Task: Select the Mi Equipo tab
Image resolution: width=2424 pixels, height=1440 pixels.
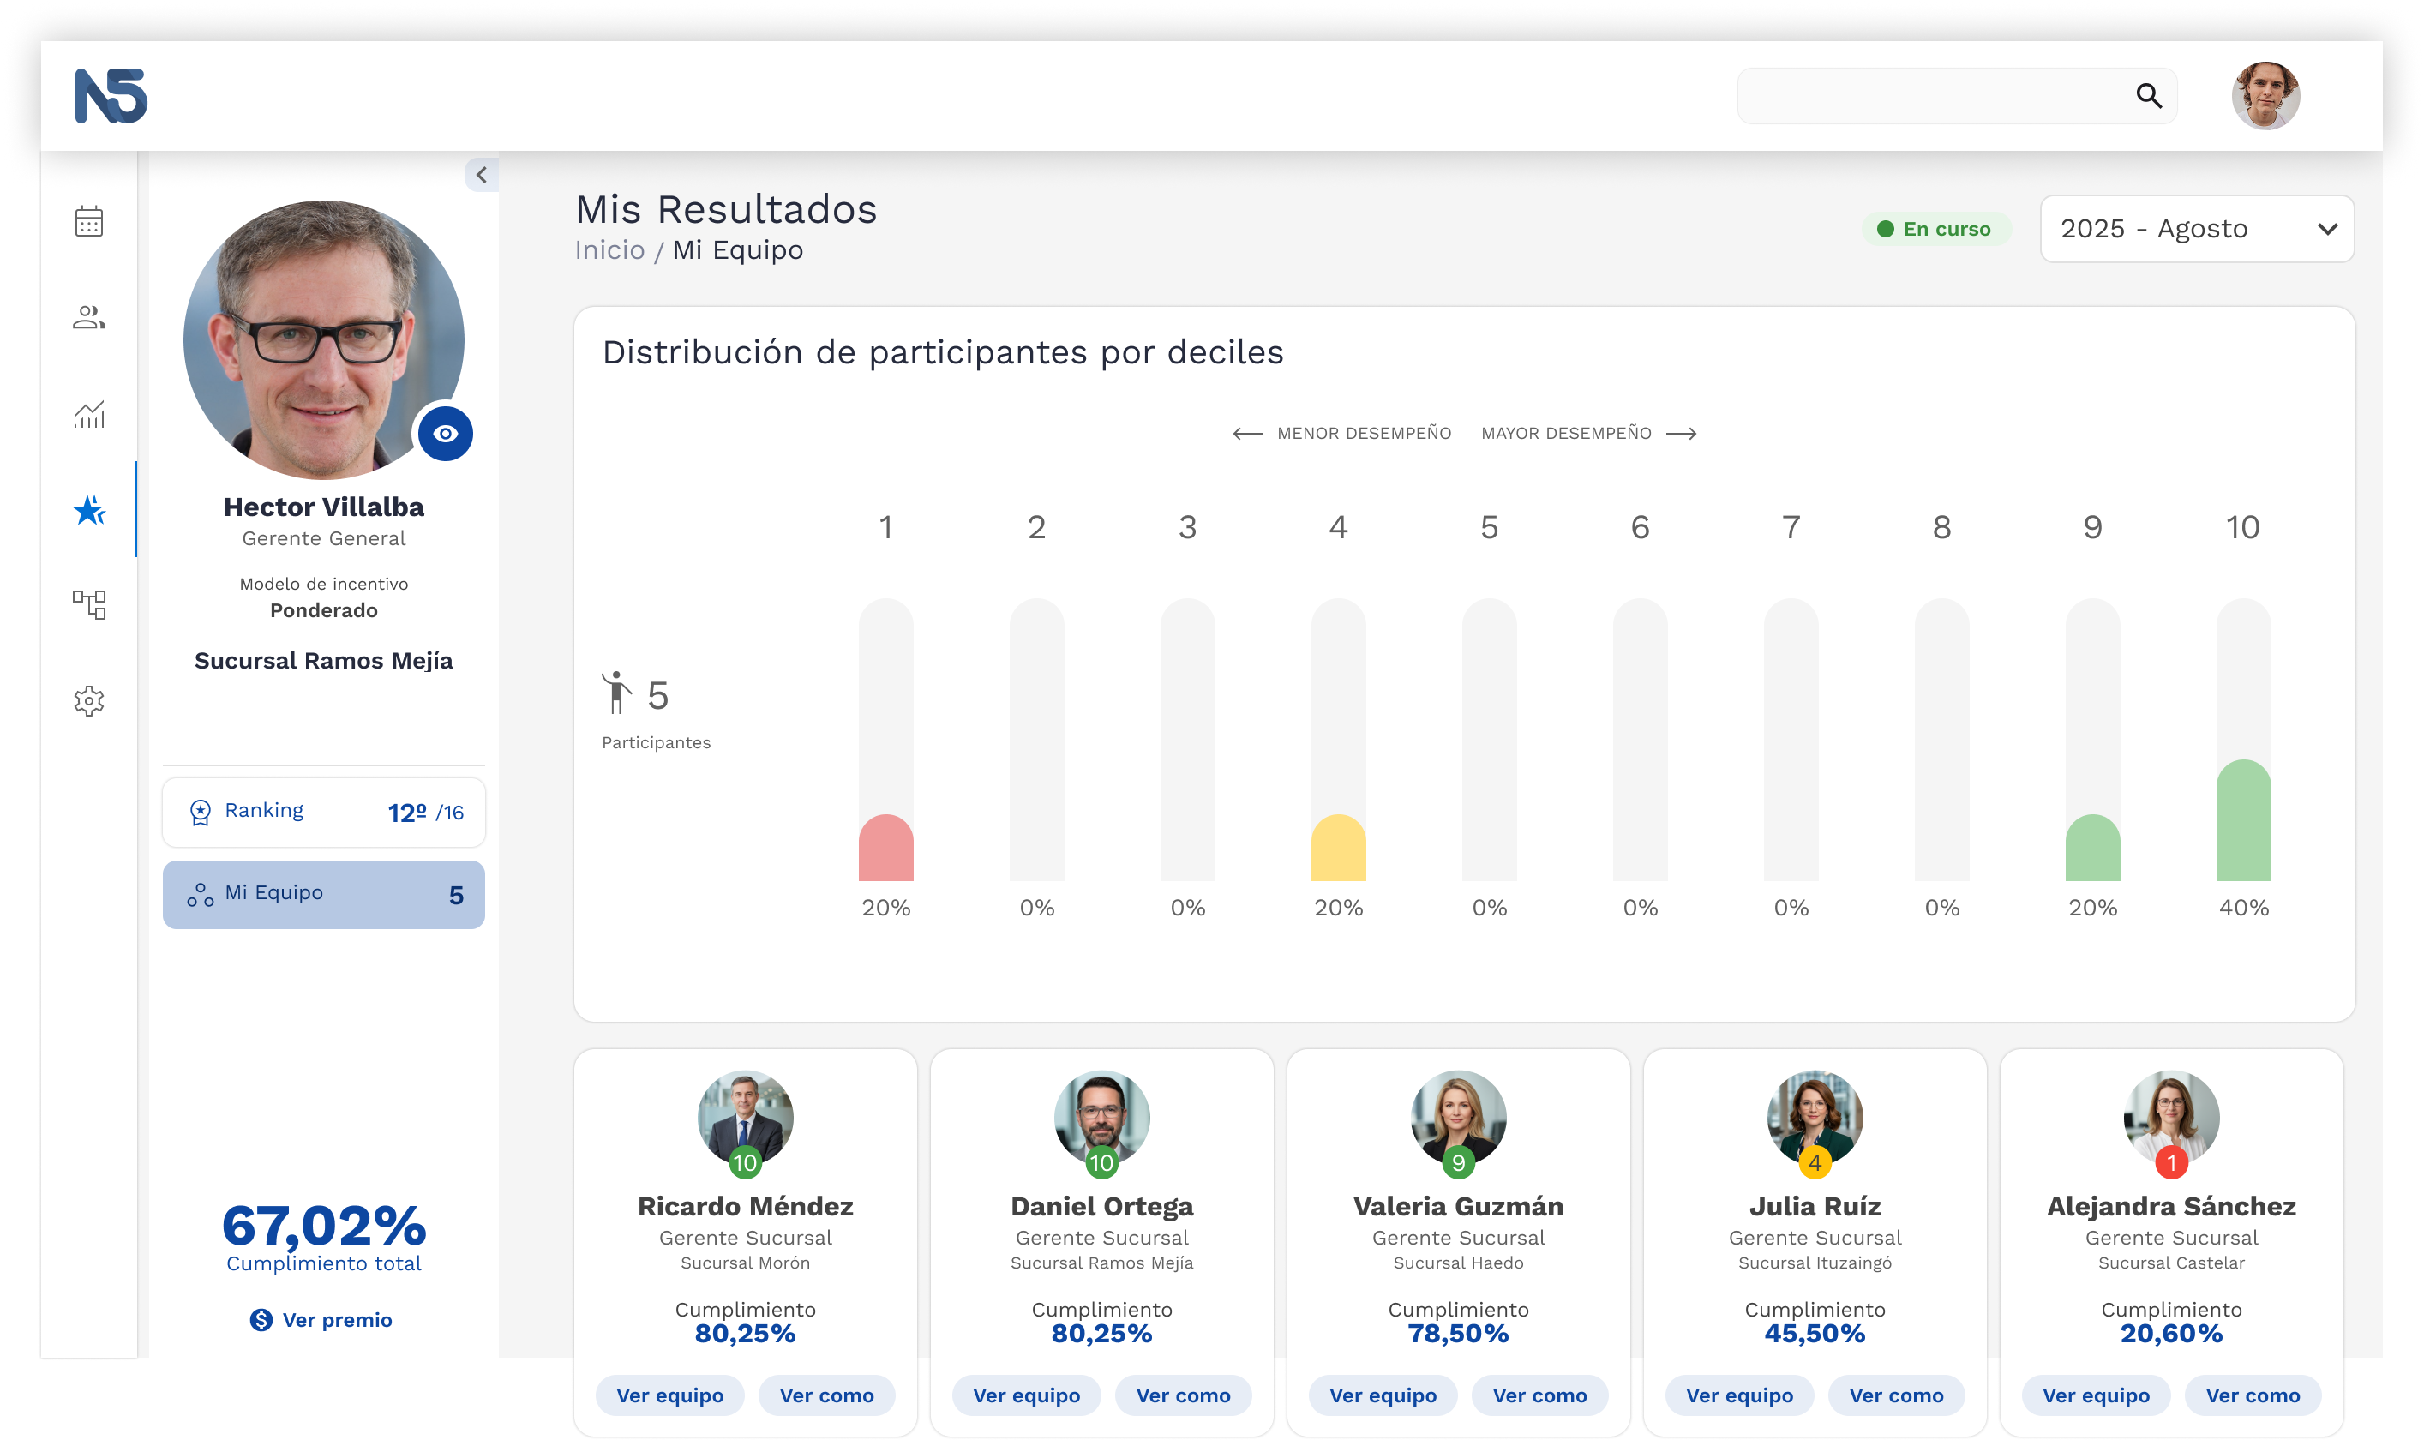Action: [x=324, y=895]
